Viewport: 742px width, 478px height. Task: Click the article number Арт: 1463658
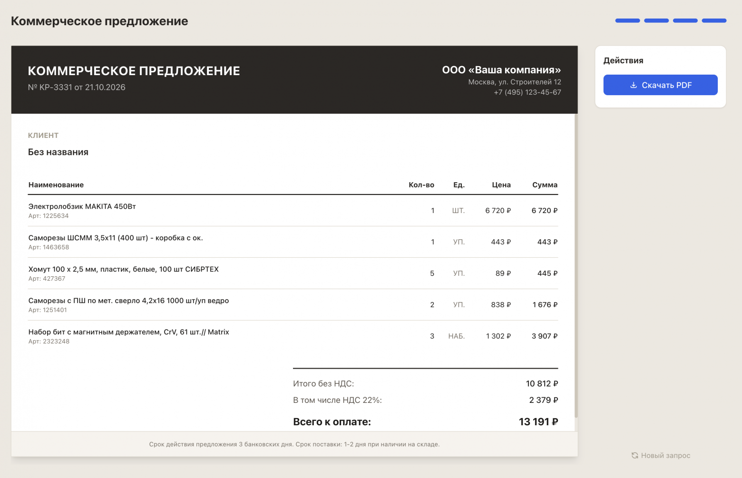(49, 247)
